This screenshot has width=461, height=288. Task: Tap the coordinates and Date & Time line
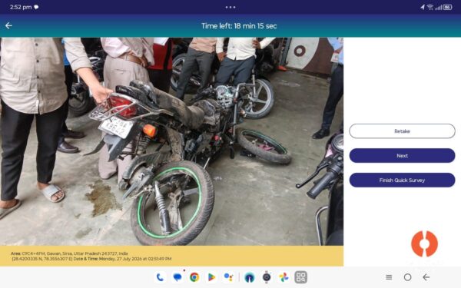click(91, 259)
